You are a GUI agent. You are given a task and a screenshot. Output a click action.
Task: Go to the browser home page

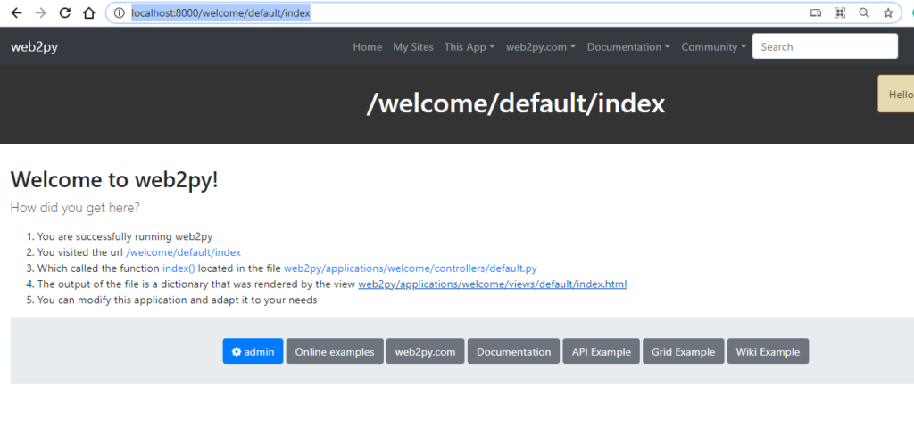point(87,13)
